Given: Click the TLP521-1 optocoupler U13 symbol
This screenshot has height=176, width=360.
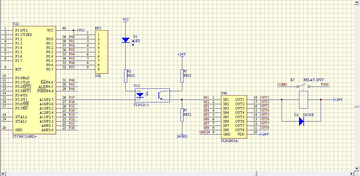Looking at the screenshot, I should pos(152,95).
